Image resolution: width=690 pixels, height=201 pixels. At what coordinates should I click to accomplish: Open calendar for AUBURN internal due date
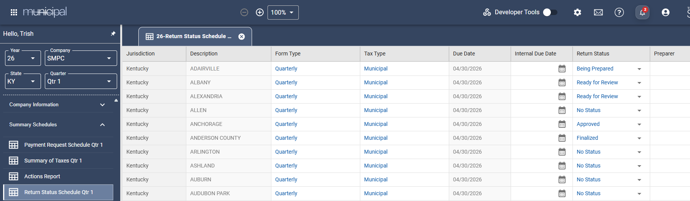[x=562, y=179]
